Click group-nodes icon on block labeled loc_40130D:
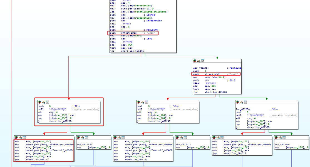The image size is (310, 167). [284, 137]
